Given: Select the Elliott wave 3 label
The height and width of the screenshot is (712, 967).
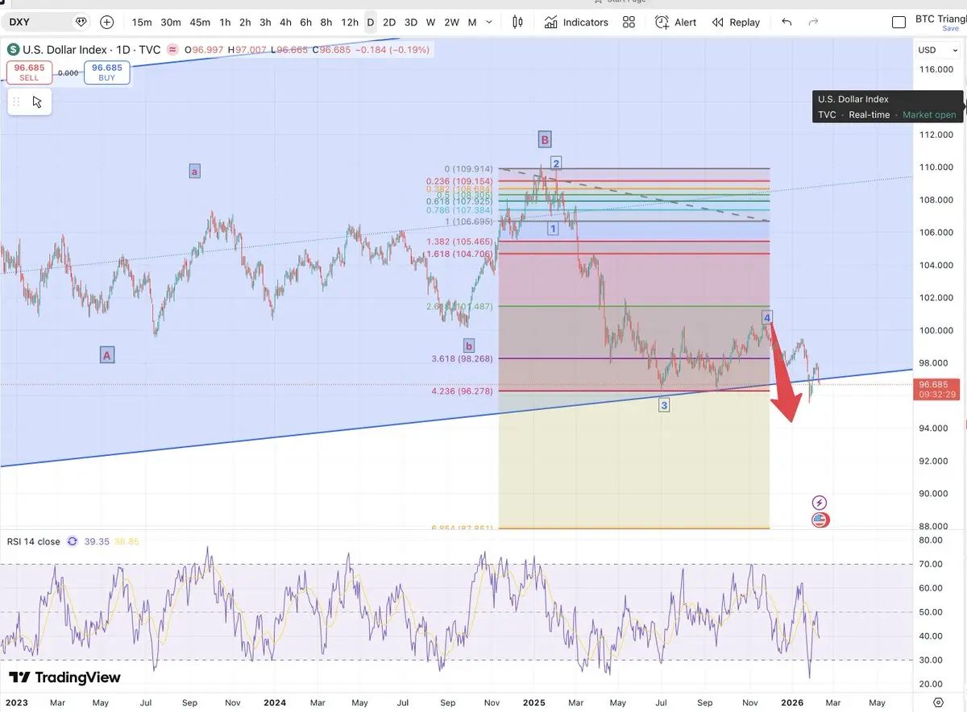Looking at the screenshot, I should pyautogui.click(x=664, y=405).
